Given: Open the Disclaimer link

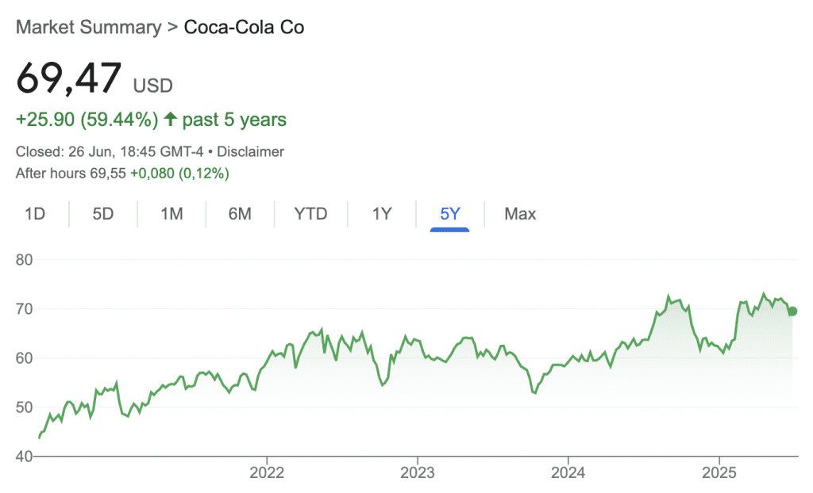Looking at the screenshot, I should pyautogui.click(x=250, y=151).
